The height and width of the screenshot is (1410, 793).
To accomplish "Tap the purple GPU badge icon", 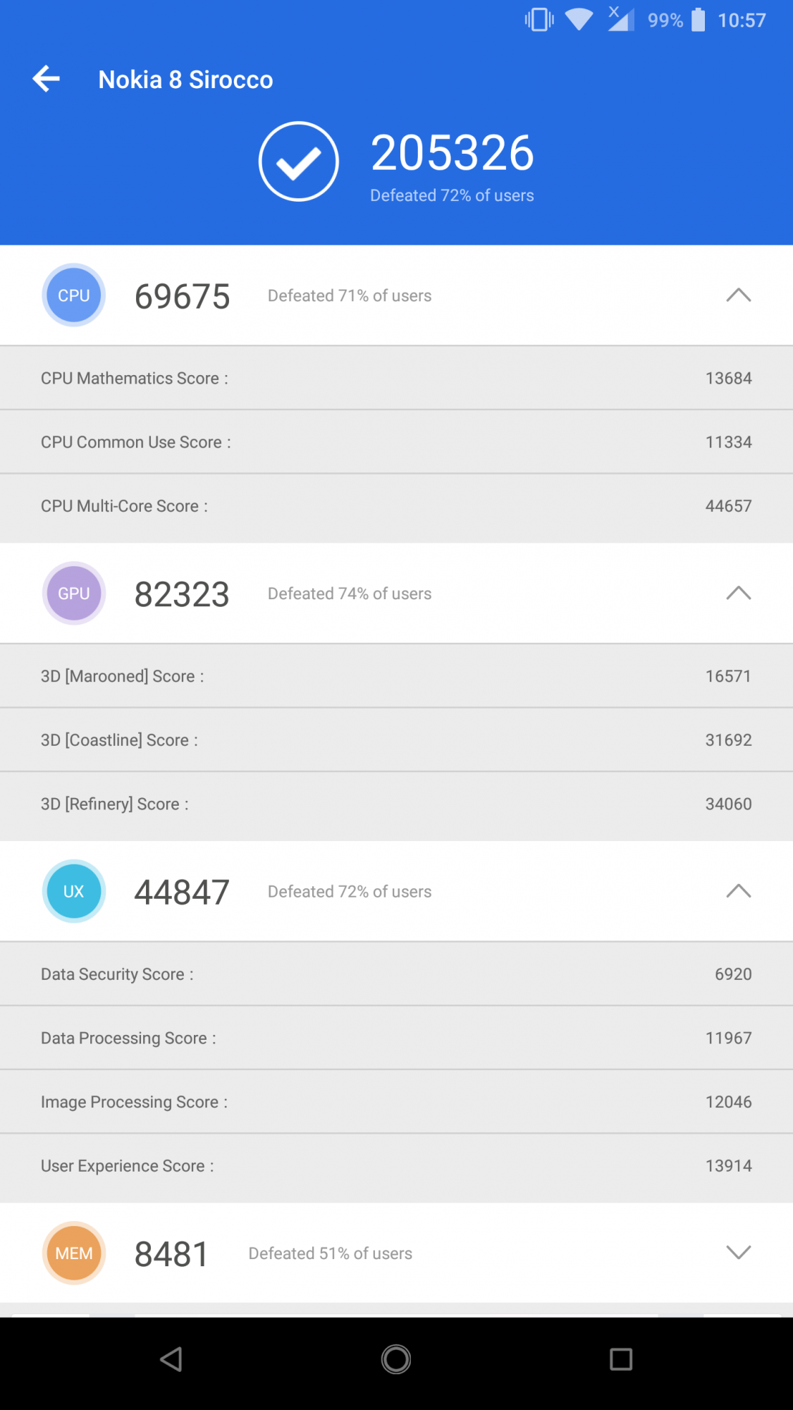I will coord(74,594).
